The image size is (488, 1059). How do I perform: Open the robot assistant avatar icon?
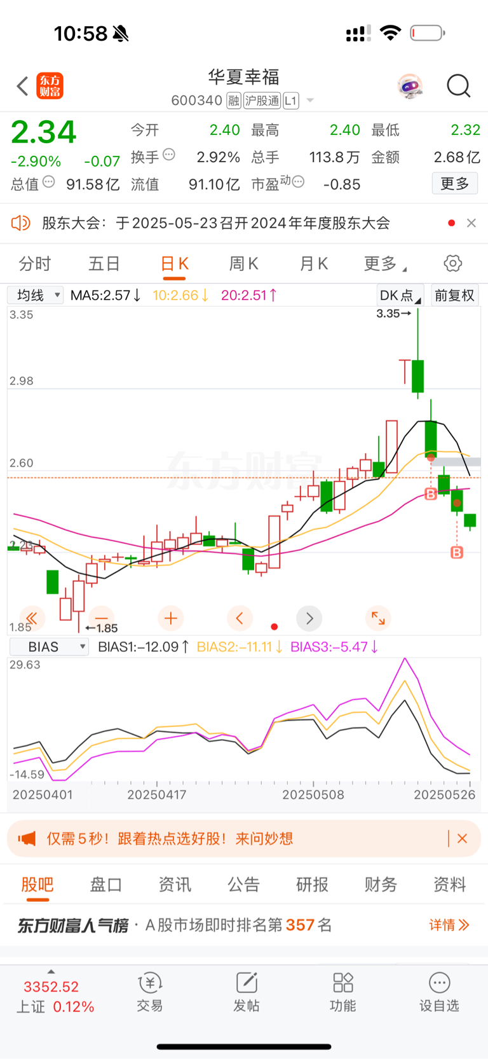click(410, 86)
